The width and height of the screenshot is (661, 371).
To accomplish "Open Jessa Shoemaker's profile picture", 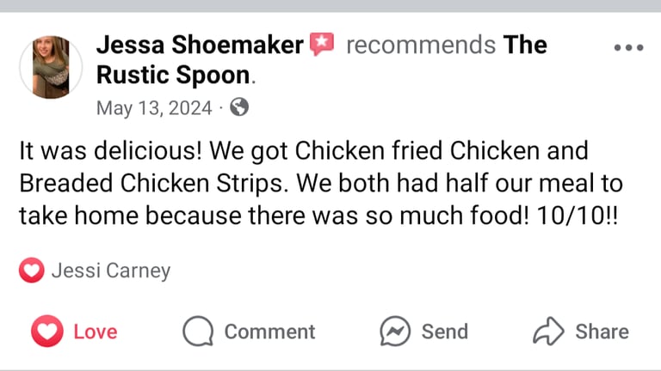I will (51, 67).
